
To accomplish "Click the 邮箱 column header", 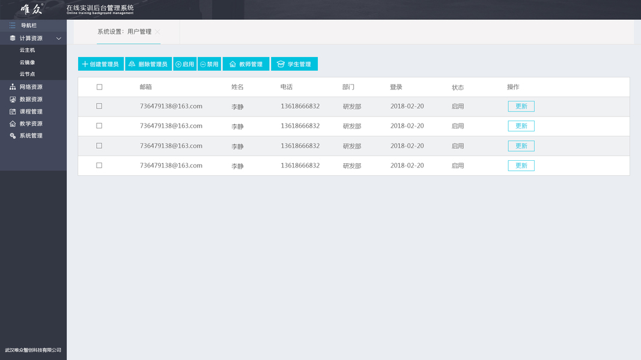I will (145, 87).
